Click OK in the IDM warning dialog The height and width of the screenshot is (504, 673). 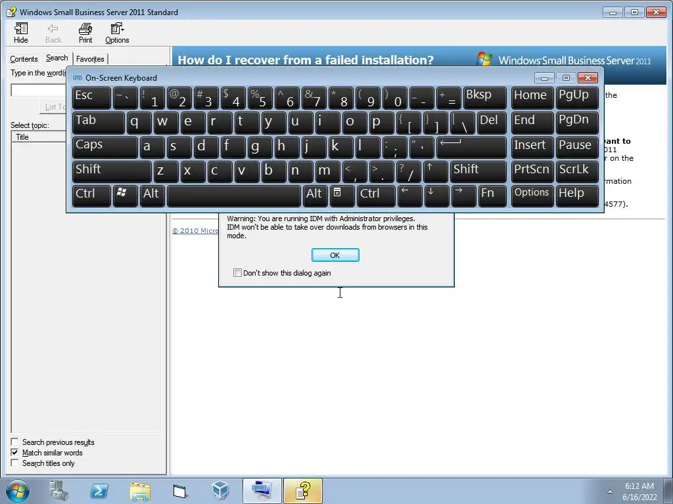point(335,255)
